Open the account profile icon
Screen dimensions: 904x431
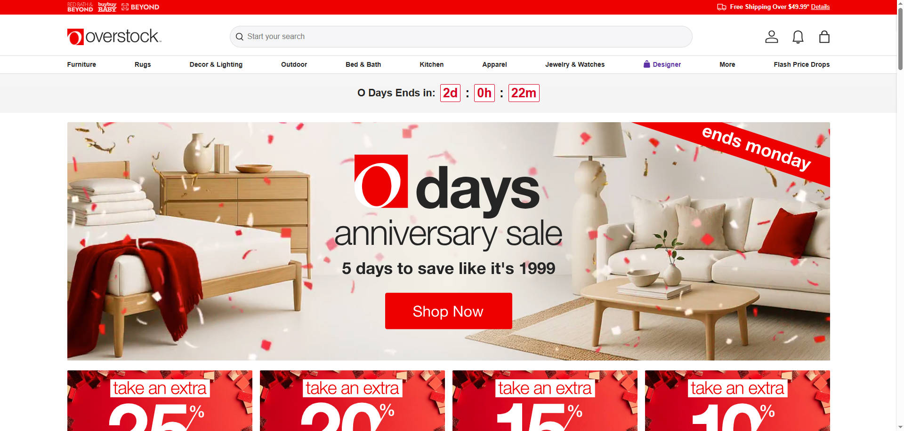click(771, 37)
